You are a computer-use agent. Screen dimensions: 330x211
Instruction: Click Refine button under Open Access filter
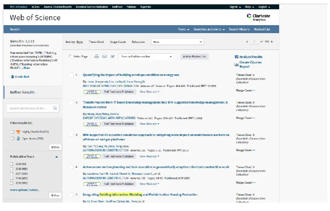(x=55, y=147)
